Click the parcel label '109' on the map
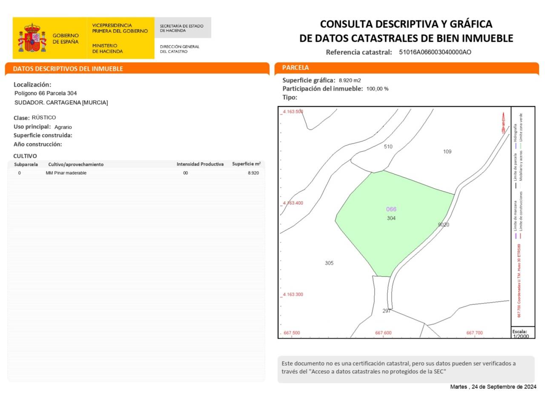Image resolution: width=545 pixels, height=408 pixels. [447, 152]
